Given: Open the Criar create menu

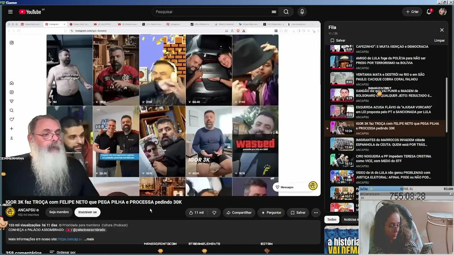Looking at the screenshot, I should tap(412, 12).
